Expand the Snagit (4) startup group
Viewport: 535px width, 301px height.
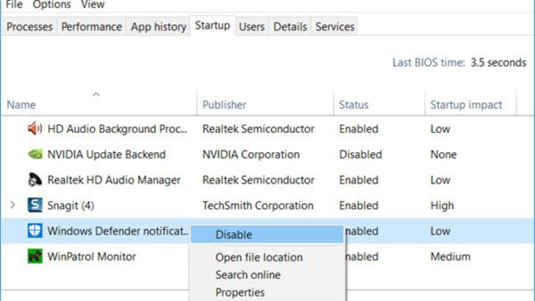[x=12, y=206]
